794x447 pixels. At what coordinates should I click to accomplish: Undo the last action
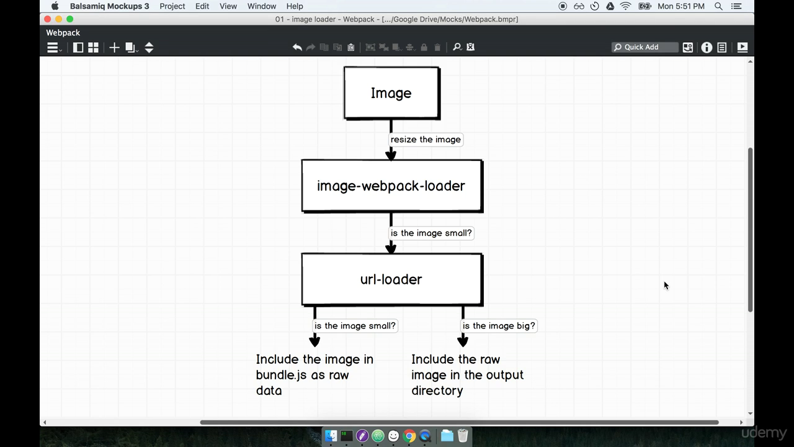point(297,47)
